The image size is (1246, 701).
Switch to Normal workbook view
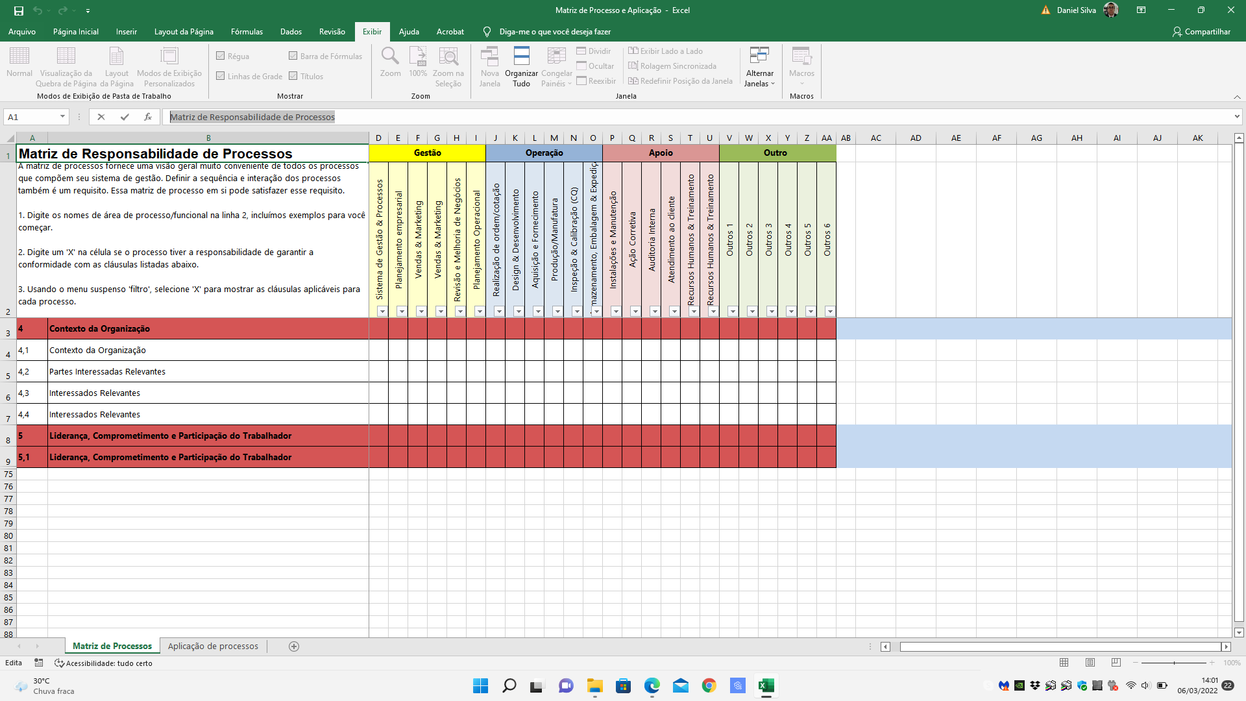(x=19, y=65)
